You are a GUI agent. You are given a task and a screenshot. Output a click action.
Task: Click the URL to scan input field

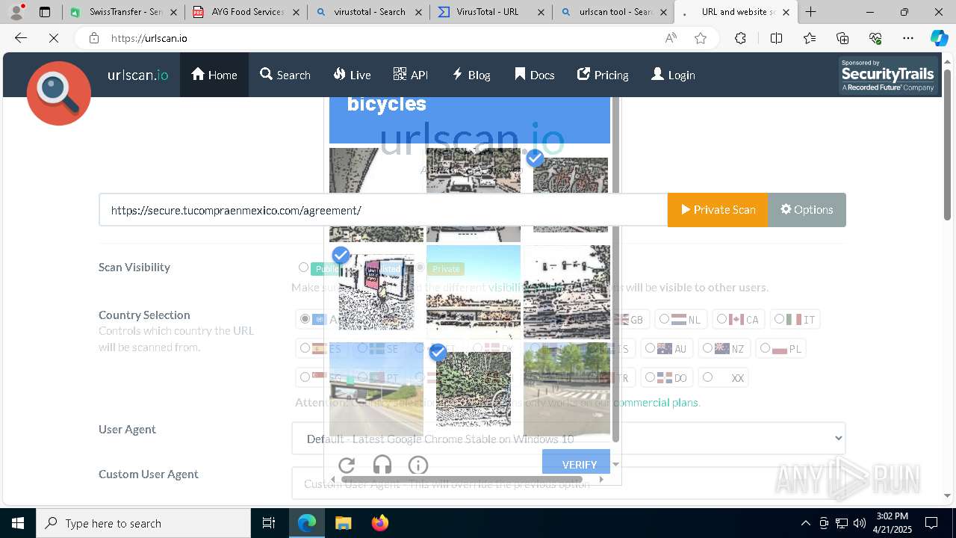click(x=383, y=210)
